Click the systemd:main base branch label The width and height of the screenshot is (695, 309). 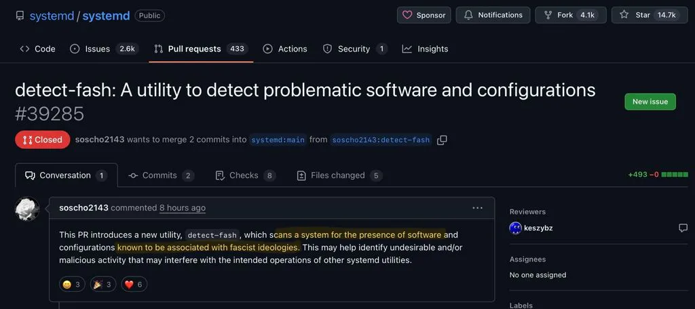[278, 140]
